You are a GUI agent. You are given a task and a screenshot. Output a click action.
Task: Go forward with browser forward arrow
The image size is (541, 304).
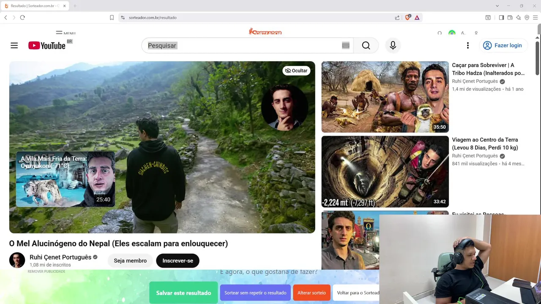click(14, 17)
